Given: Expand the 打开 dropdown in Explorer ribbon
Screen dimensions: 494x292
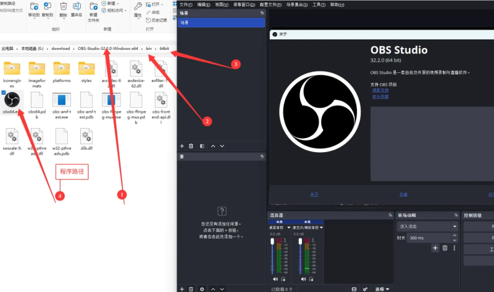Looking at the screenshot, I should [x=162, y=4].
